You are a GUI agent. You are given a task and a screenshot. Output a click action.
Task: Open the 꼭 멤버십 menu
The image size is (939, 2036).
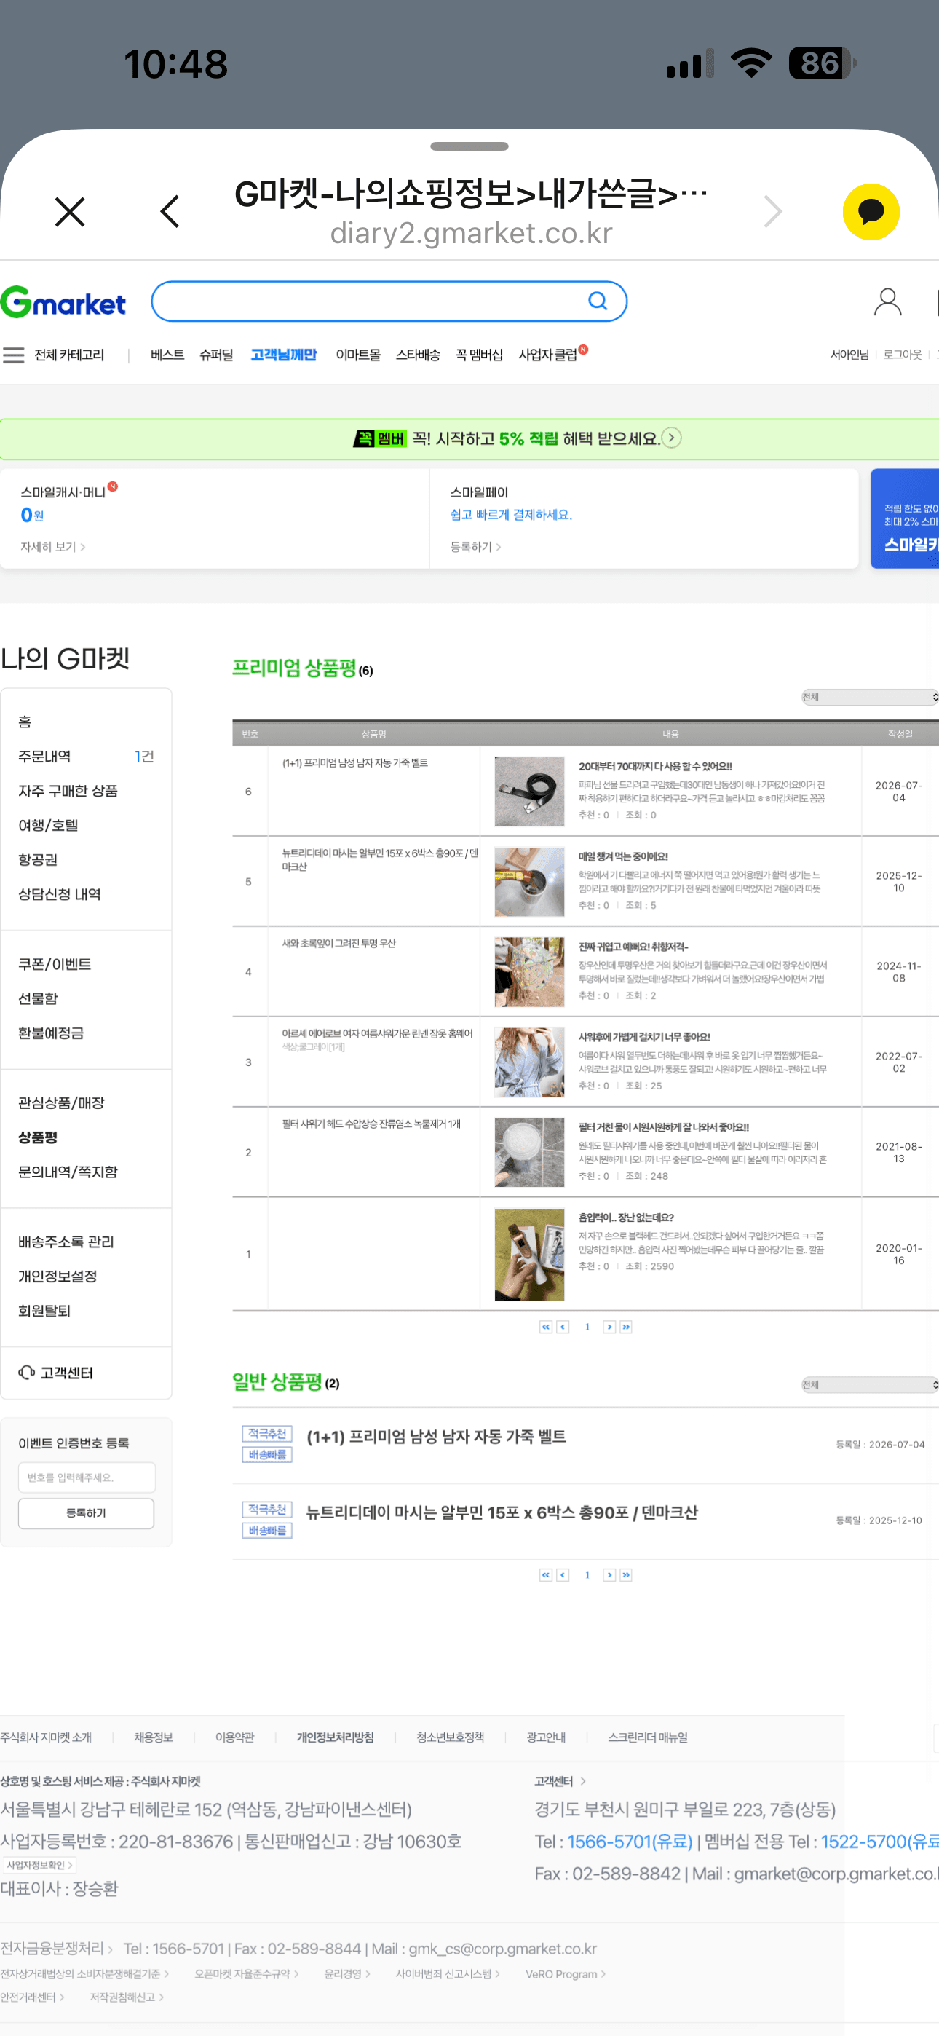coord(479,355)
